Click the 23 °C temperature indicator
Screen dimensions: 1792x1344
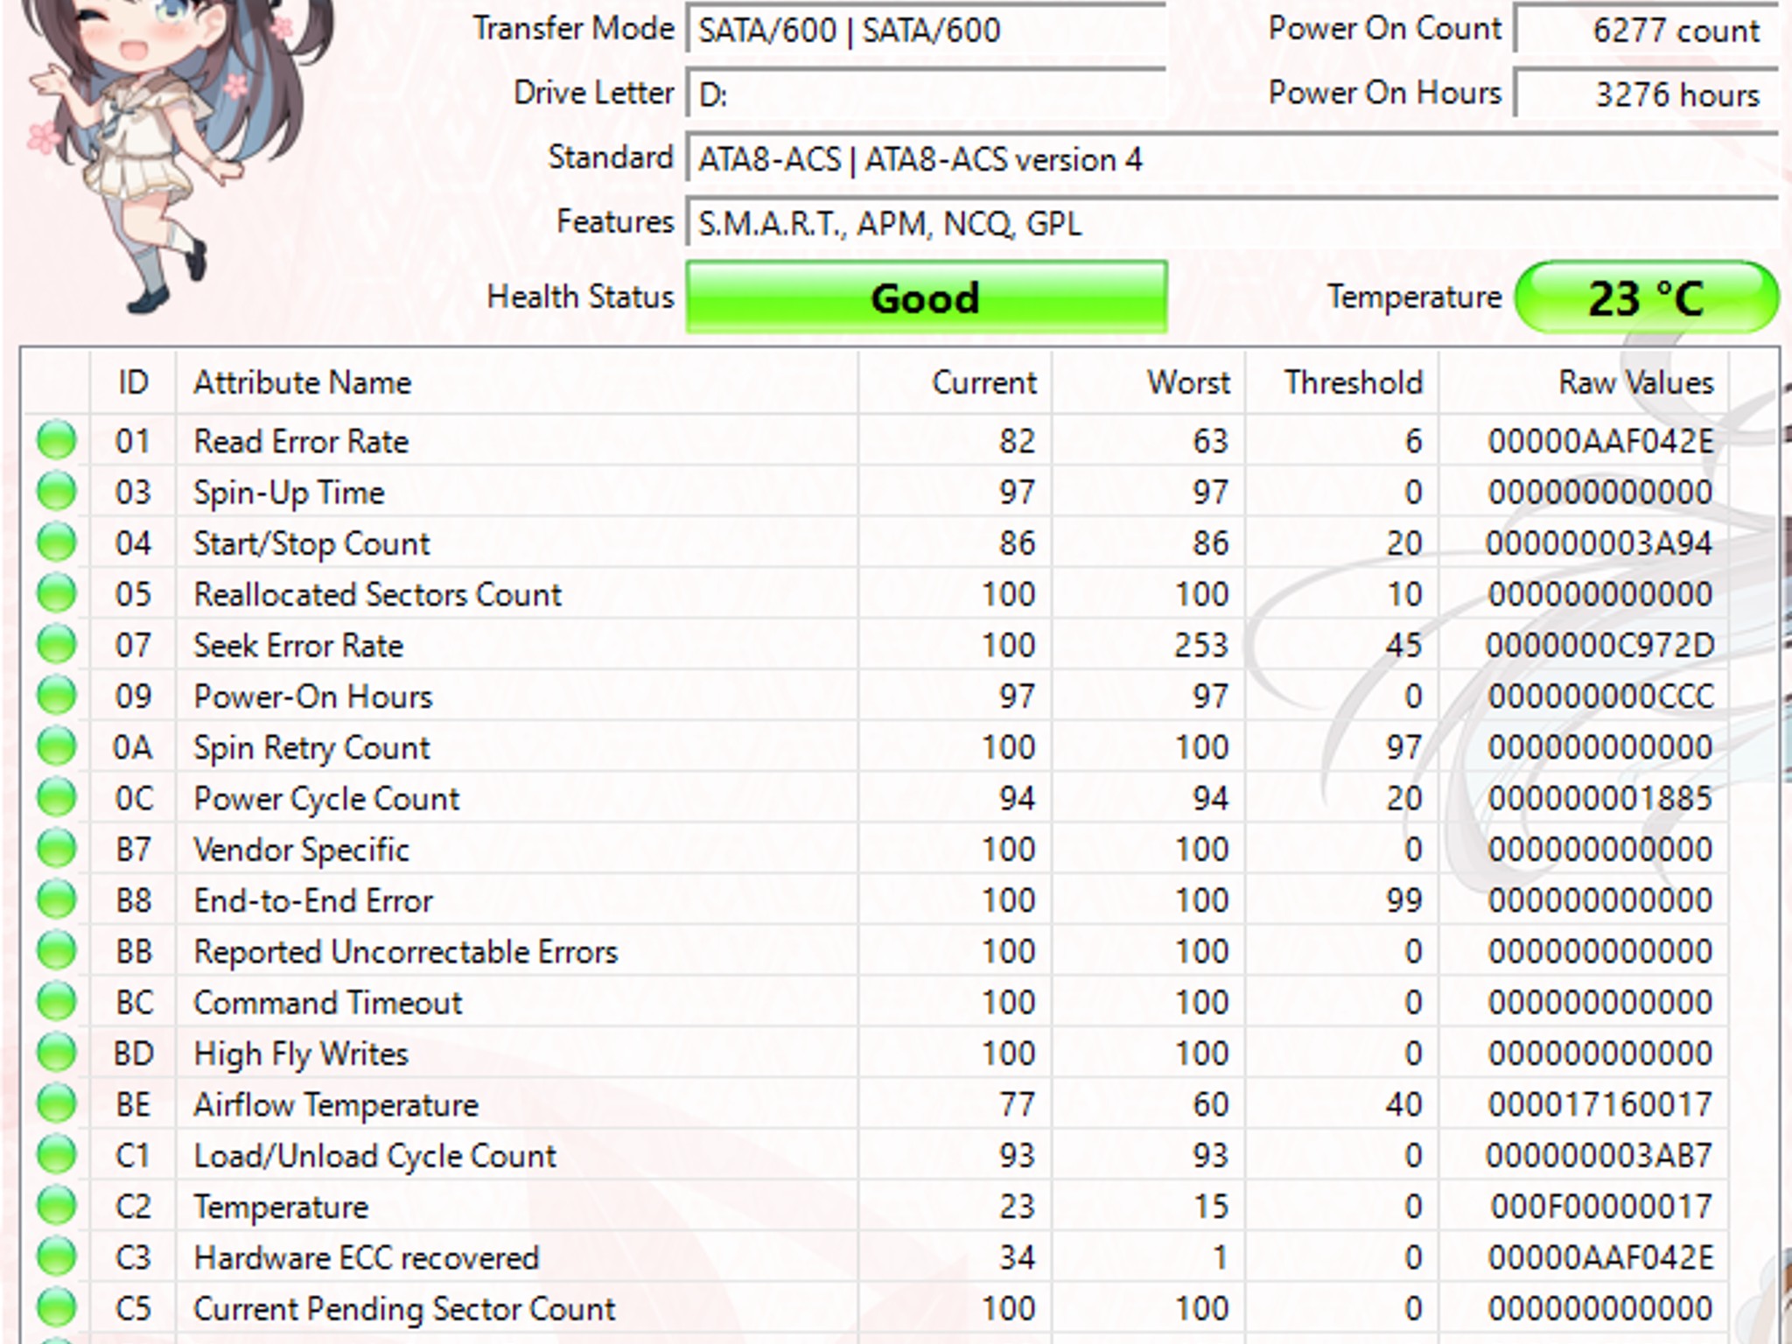coord(1647,297)
